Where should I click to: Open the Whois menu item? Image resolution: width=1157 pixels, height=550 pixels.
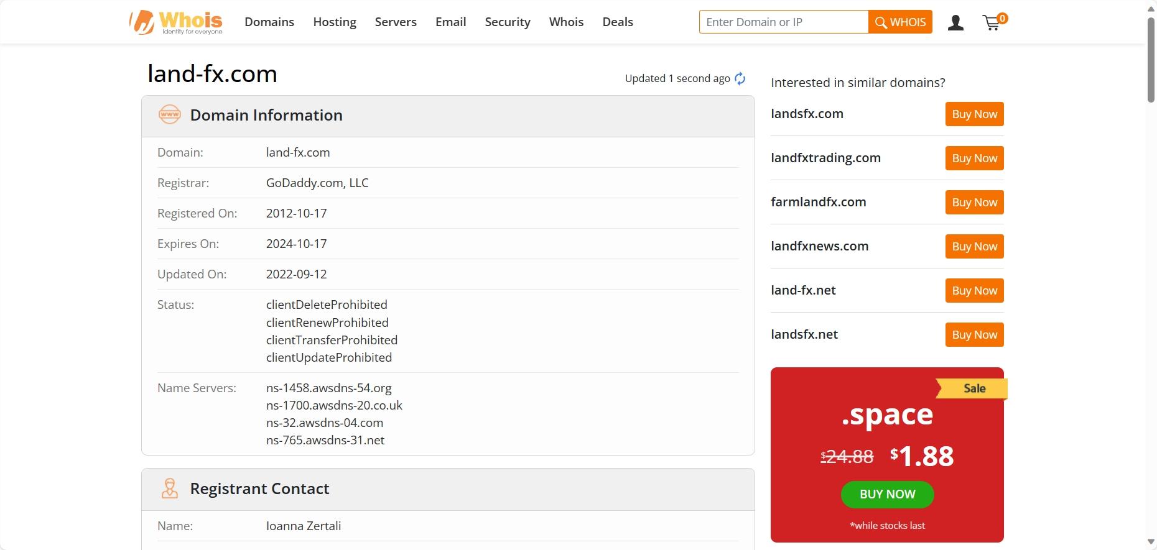coord(566,22)
